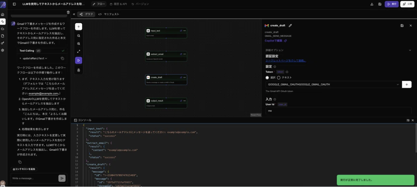Save the workflow via header disk icon

click(x=380, y=4)
